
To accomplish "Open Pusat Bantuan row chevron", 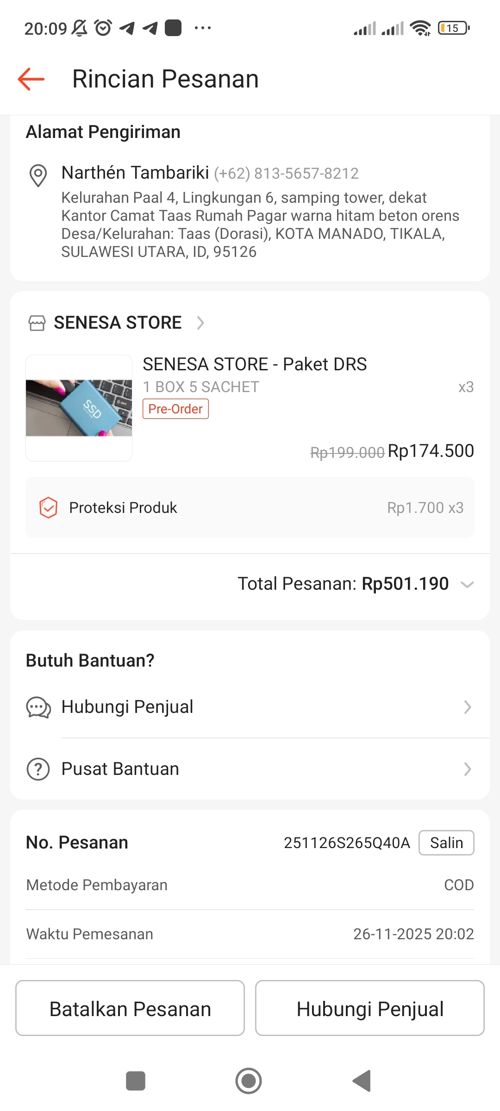I will pos(468,769).
